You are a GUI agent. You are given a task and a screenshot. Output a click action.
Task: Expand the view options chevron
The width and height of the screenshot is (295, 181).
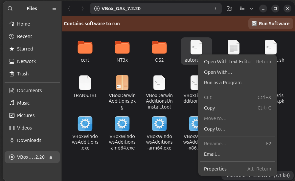pyautogui.click(x=252, y=9)
